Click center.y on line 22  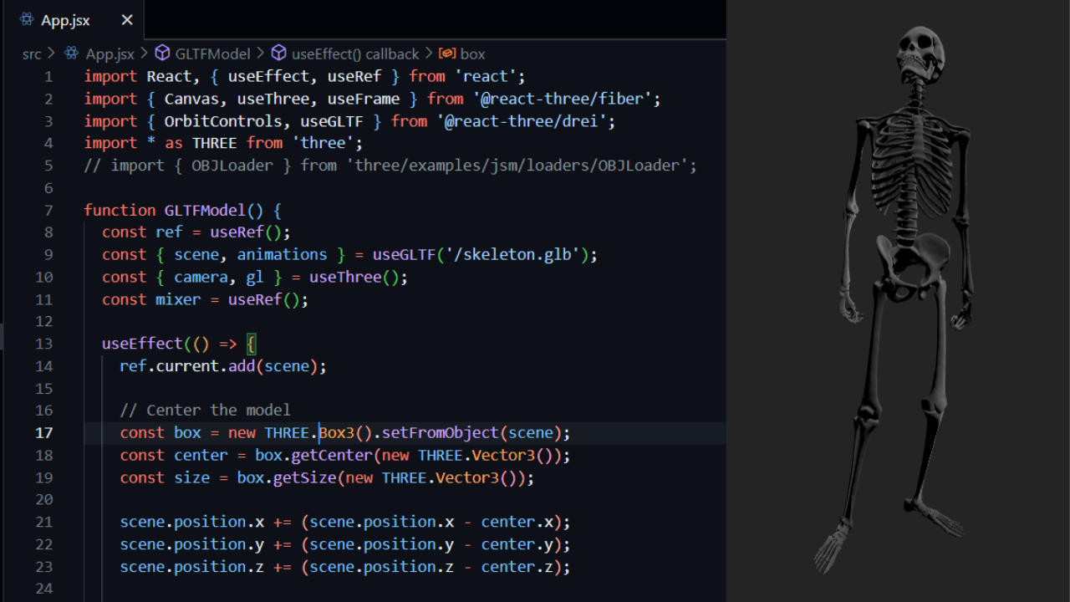tap(517, 544)
